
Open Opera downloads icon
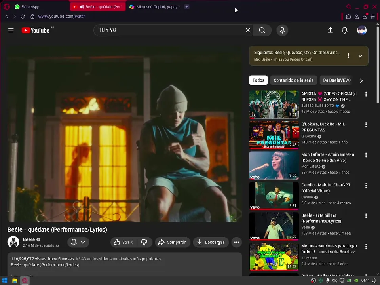tap(365, 17)
